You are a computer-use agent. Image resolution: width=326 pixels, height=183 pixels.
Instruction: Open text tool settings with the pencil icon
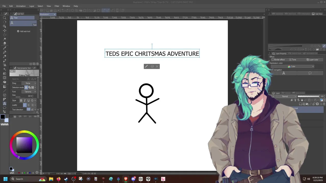(x=146, y=66)
